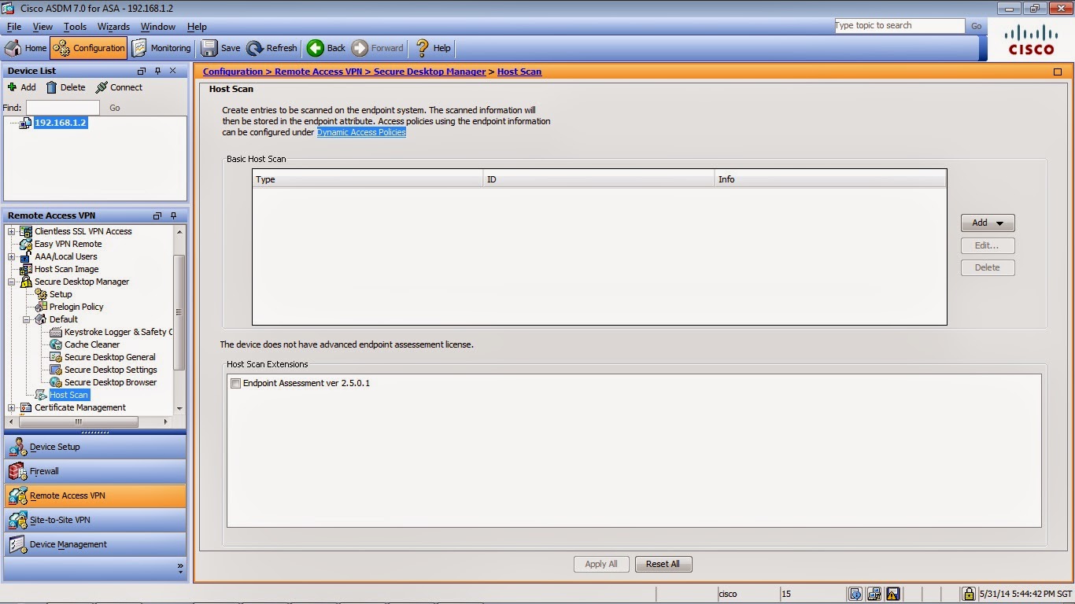1075x604 pixels.
Task: Go to Remote Access VPN breadcrumb link
Action: pos(320,72)
